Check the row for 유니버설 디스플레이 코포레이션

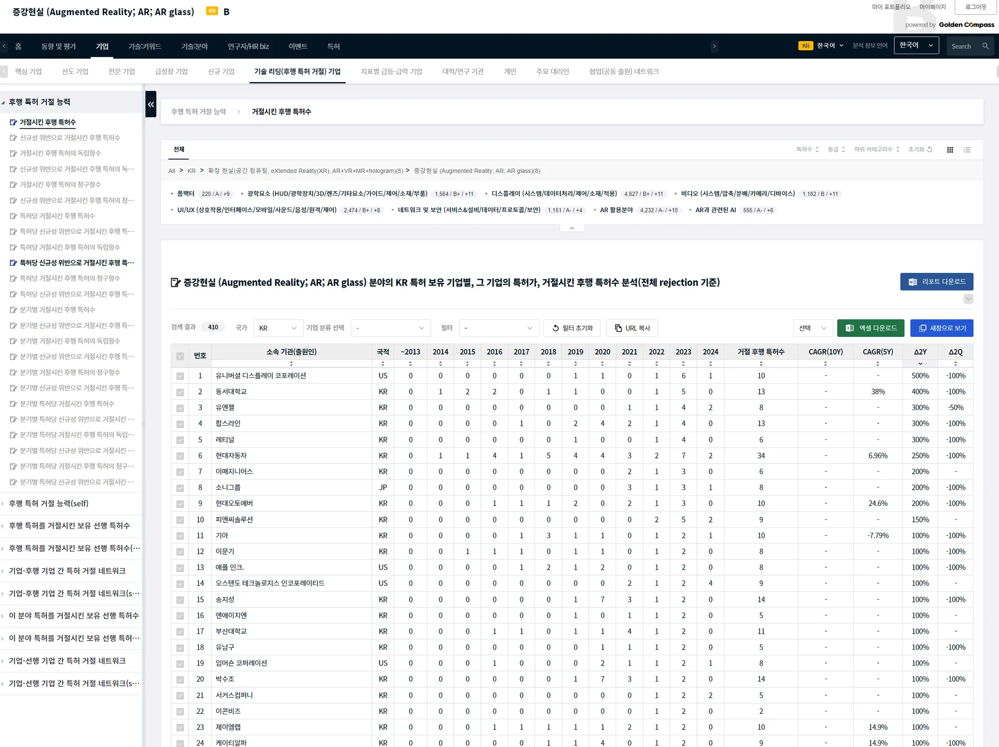tap(180, 376)
